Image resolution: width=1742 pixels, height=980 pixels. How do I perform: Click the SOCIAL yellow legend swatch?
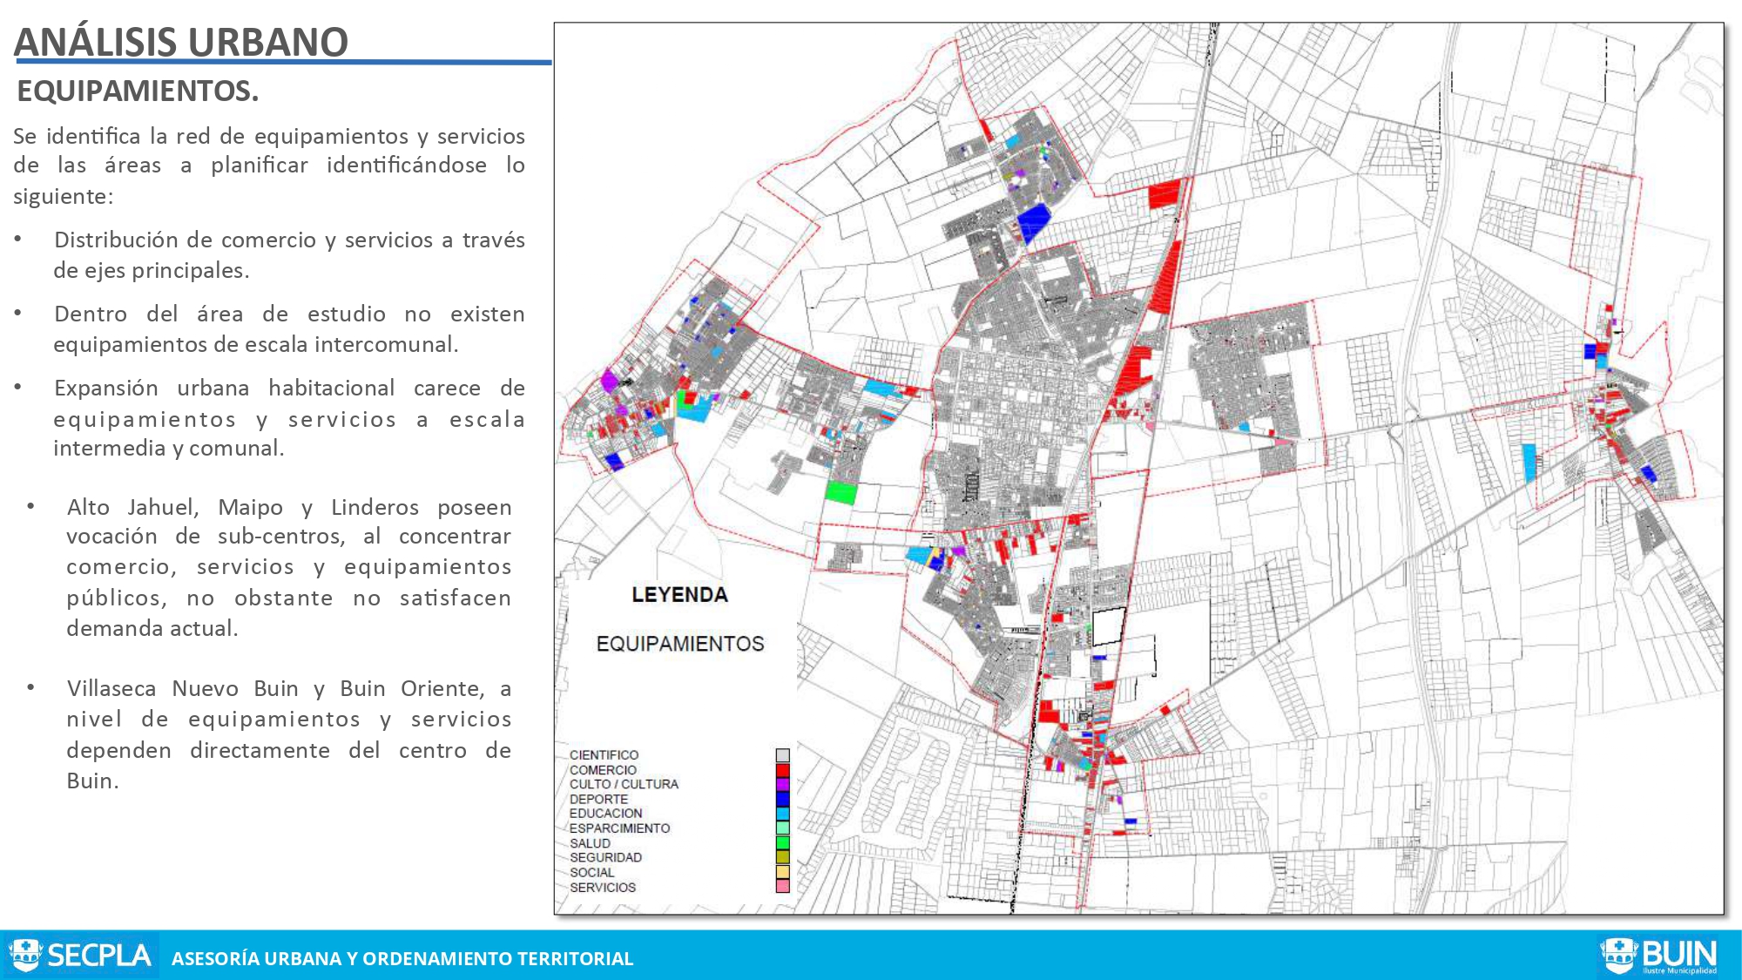coord(782,872)
